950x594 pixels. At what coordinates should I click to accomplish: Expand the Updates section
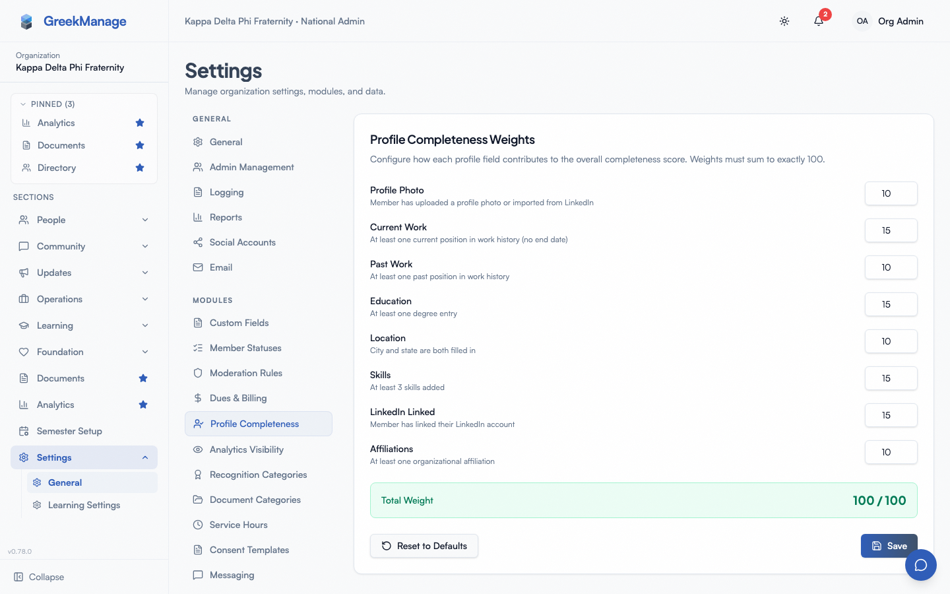coord(84,273)
